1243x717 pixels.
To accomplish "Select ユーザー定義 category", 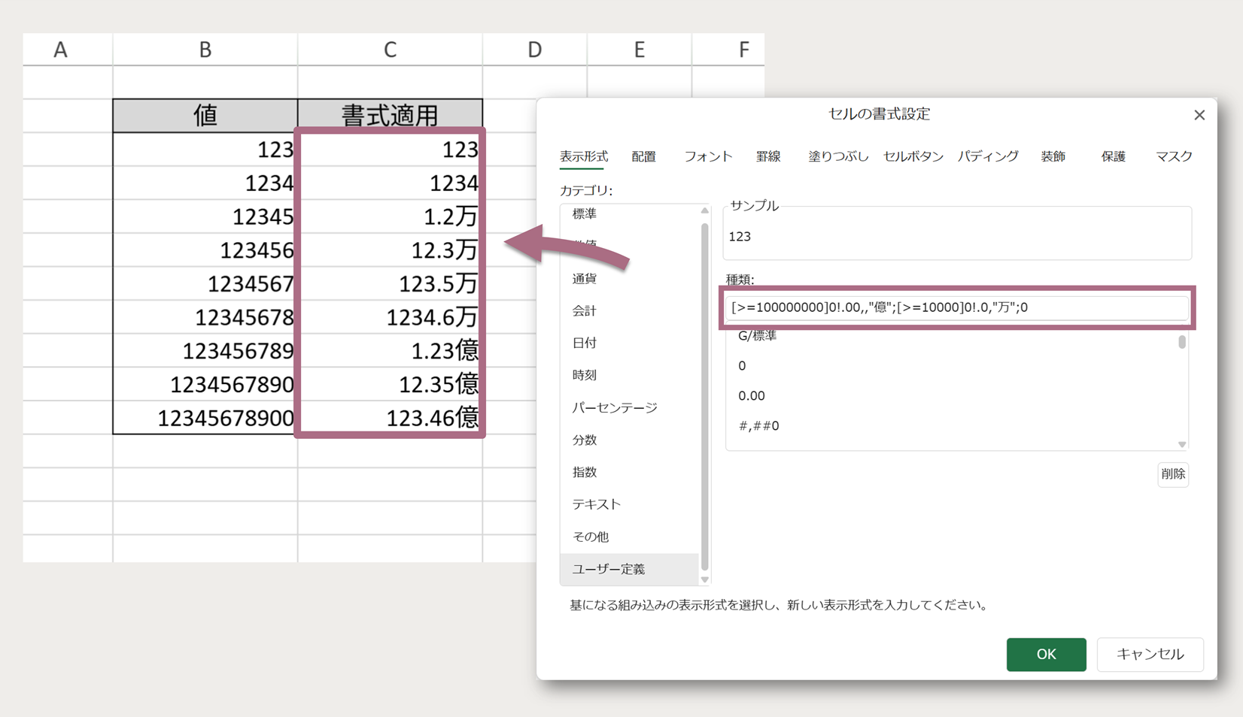I will coord(631,569).
